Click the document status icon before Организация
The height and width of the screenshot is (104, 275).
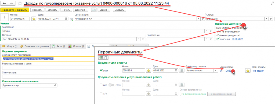coord(71,19)
